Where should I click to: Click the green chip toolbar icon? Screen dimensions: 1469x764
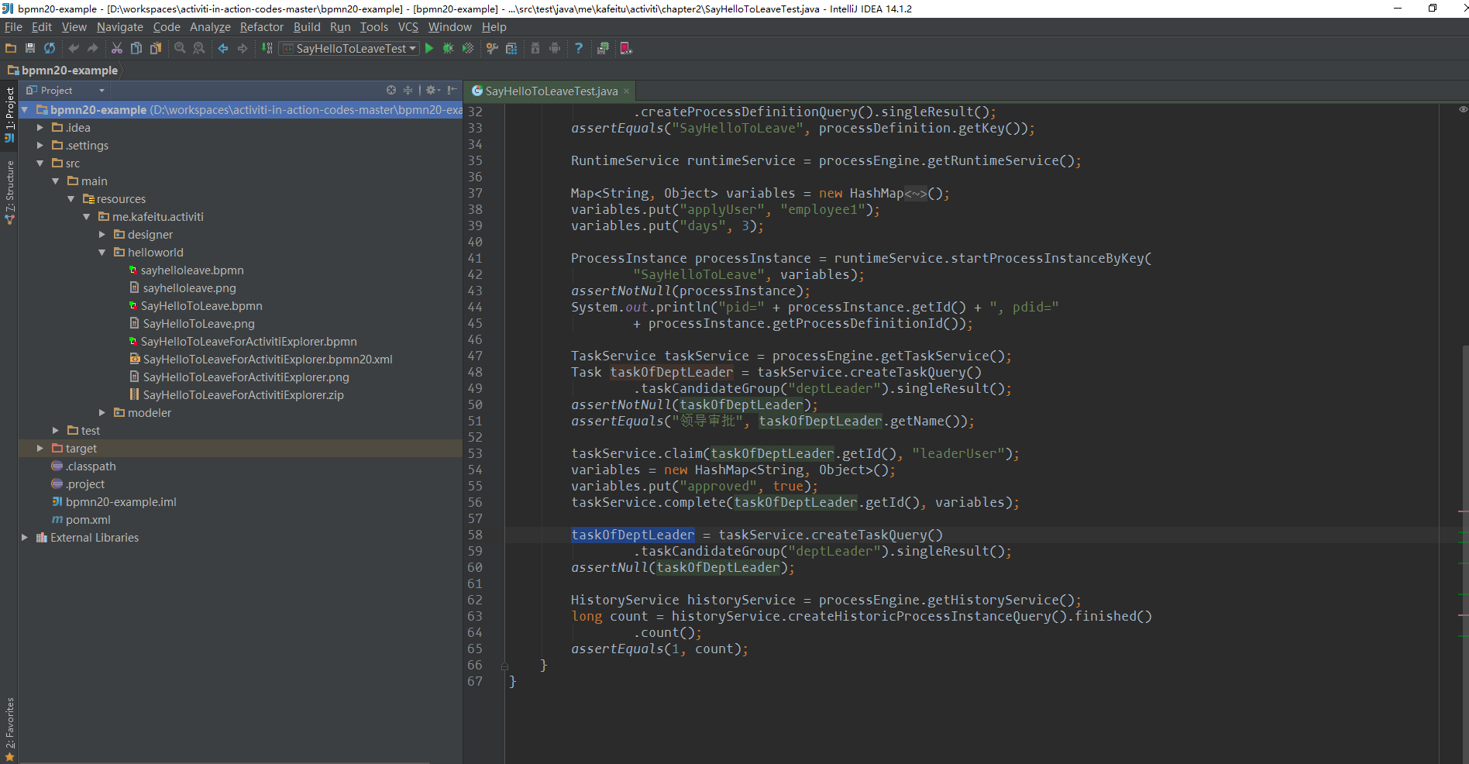coord(603,48)
